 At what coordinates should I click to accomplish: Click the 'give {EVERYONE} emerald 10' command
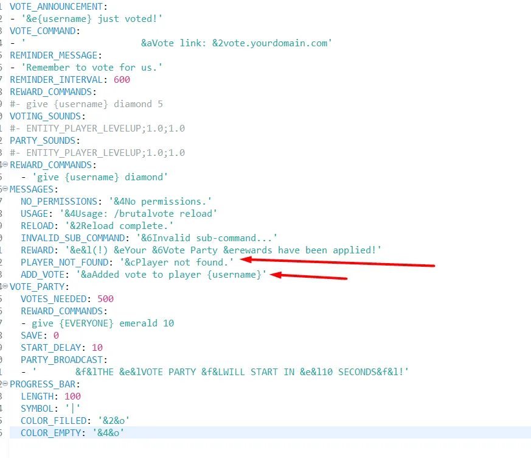click(x=103, y=324)
